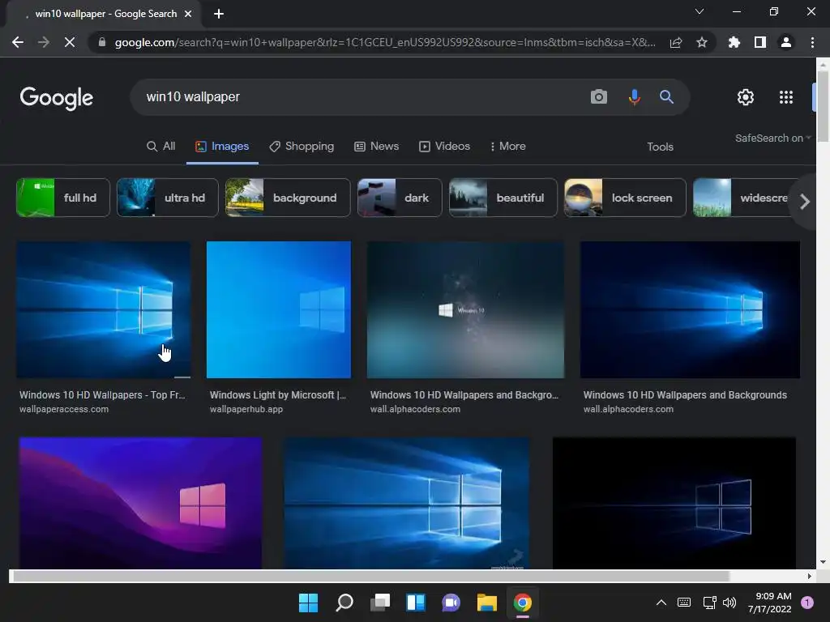Image resolution: width=830 pixels, height=622 pixels.
Task: Open the wallpaperaccess.com Windows 10 thumbnail
Action: (x=103, y=309)
